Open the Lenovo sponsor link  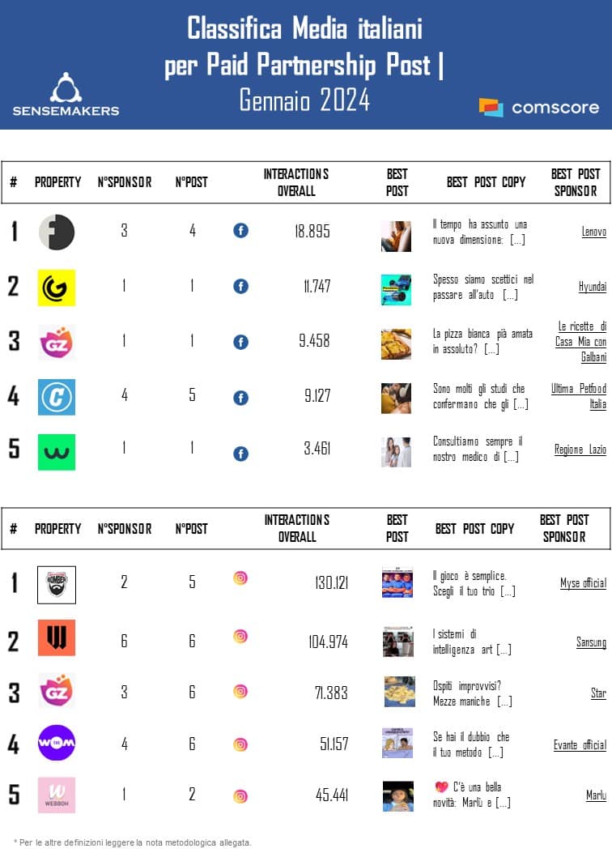tap(593, 232)
